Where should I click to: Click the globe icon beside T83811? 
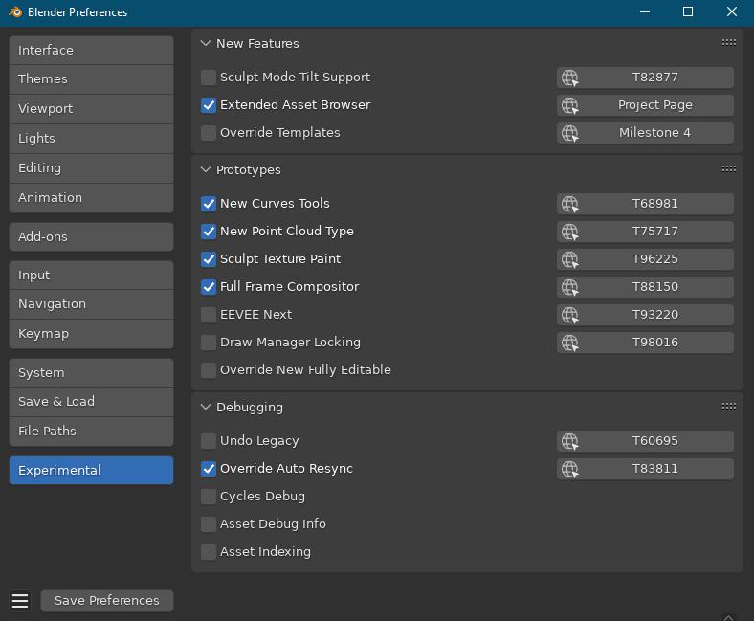click(x=570, y=469)
